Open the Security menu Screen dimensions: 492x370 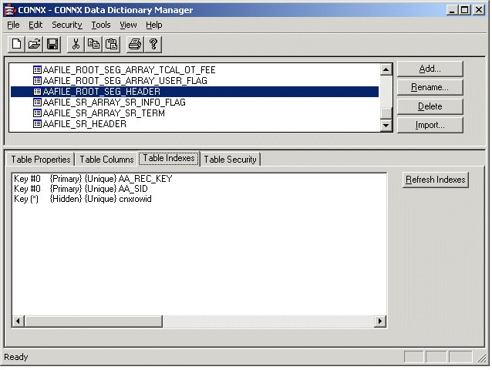click(x=66, y=25)
